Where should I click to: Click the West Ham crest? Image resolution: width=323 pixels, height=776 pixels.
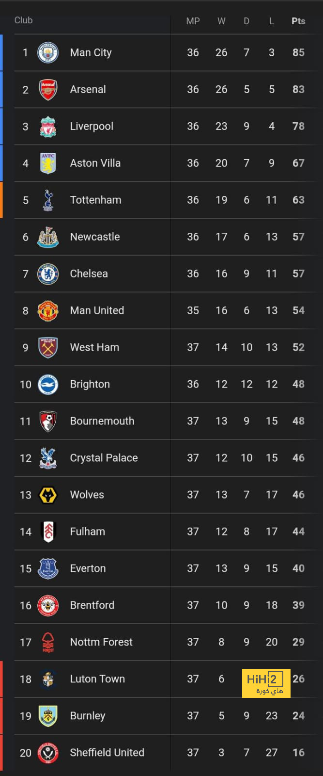click(x=48, y=347)
